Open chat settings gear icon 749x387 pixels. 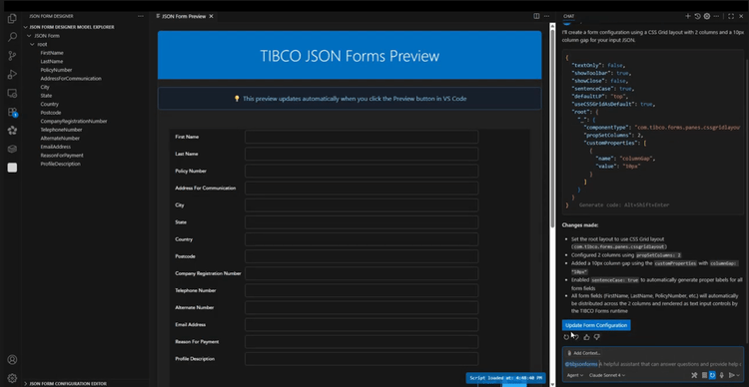pyautogui.click(x=707, y=16)
